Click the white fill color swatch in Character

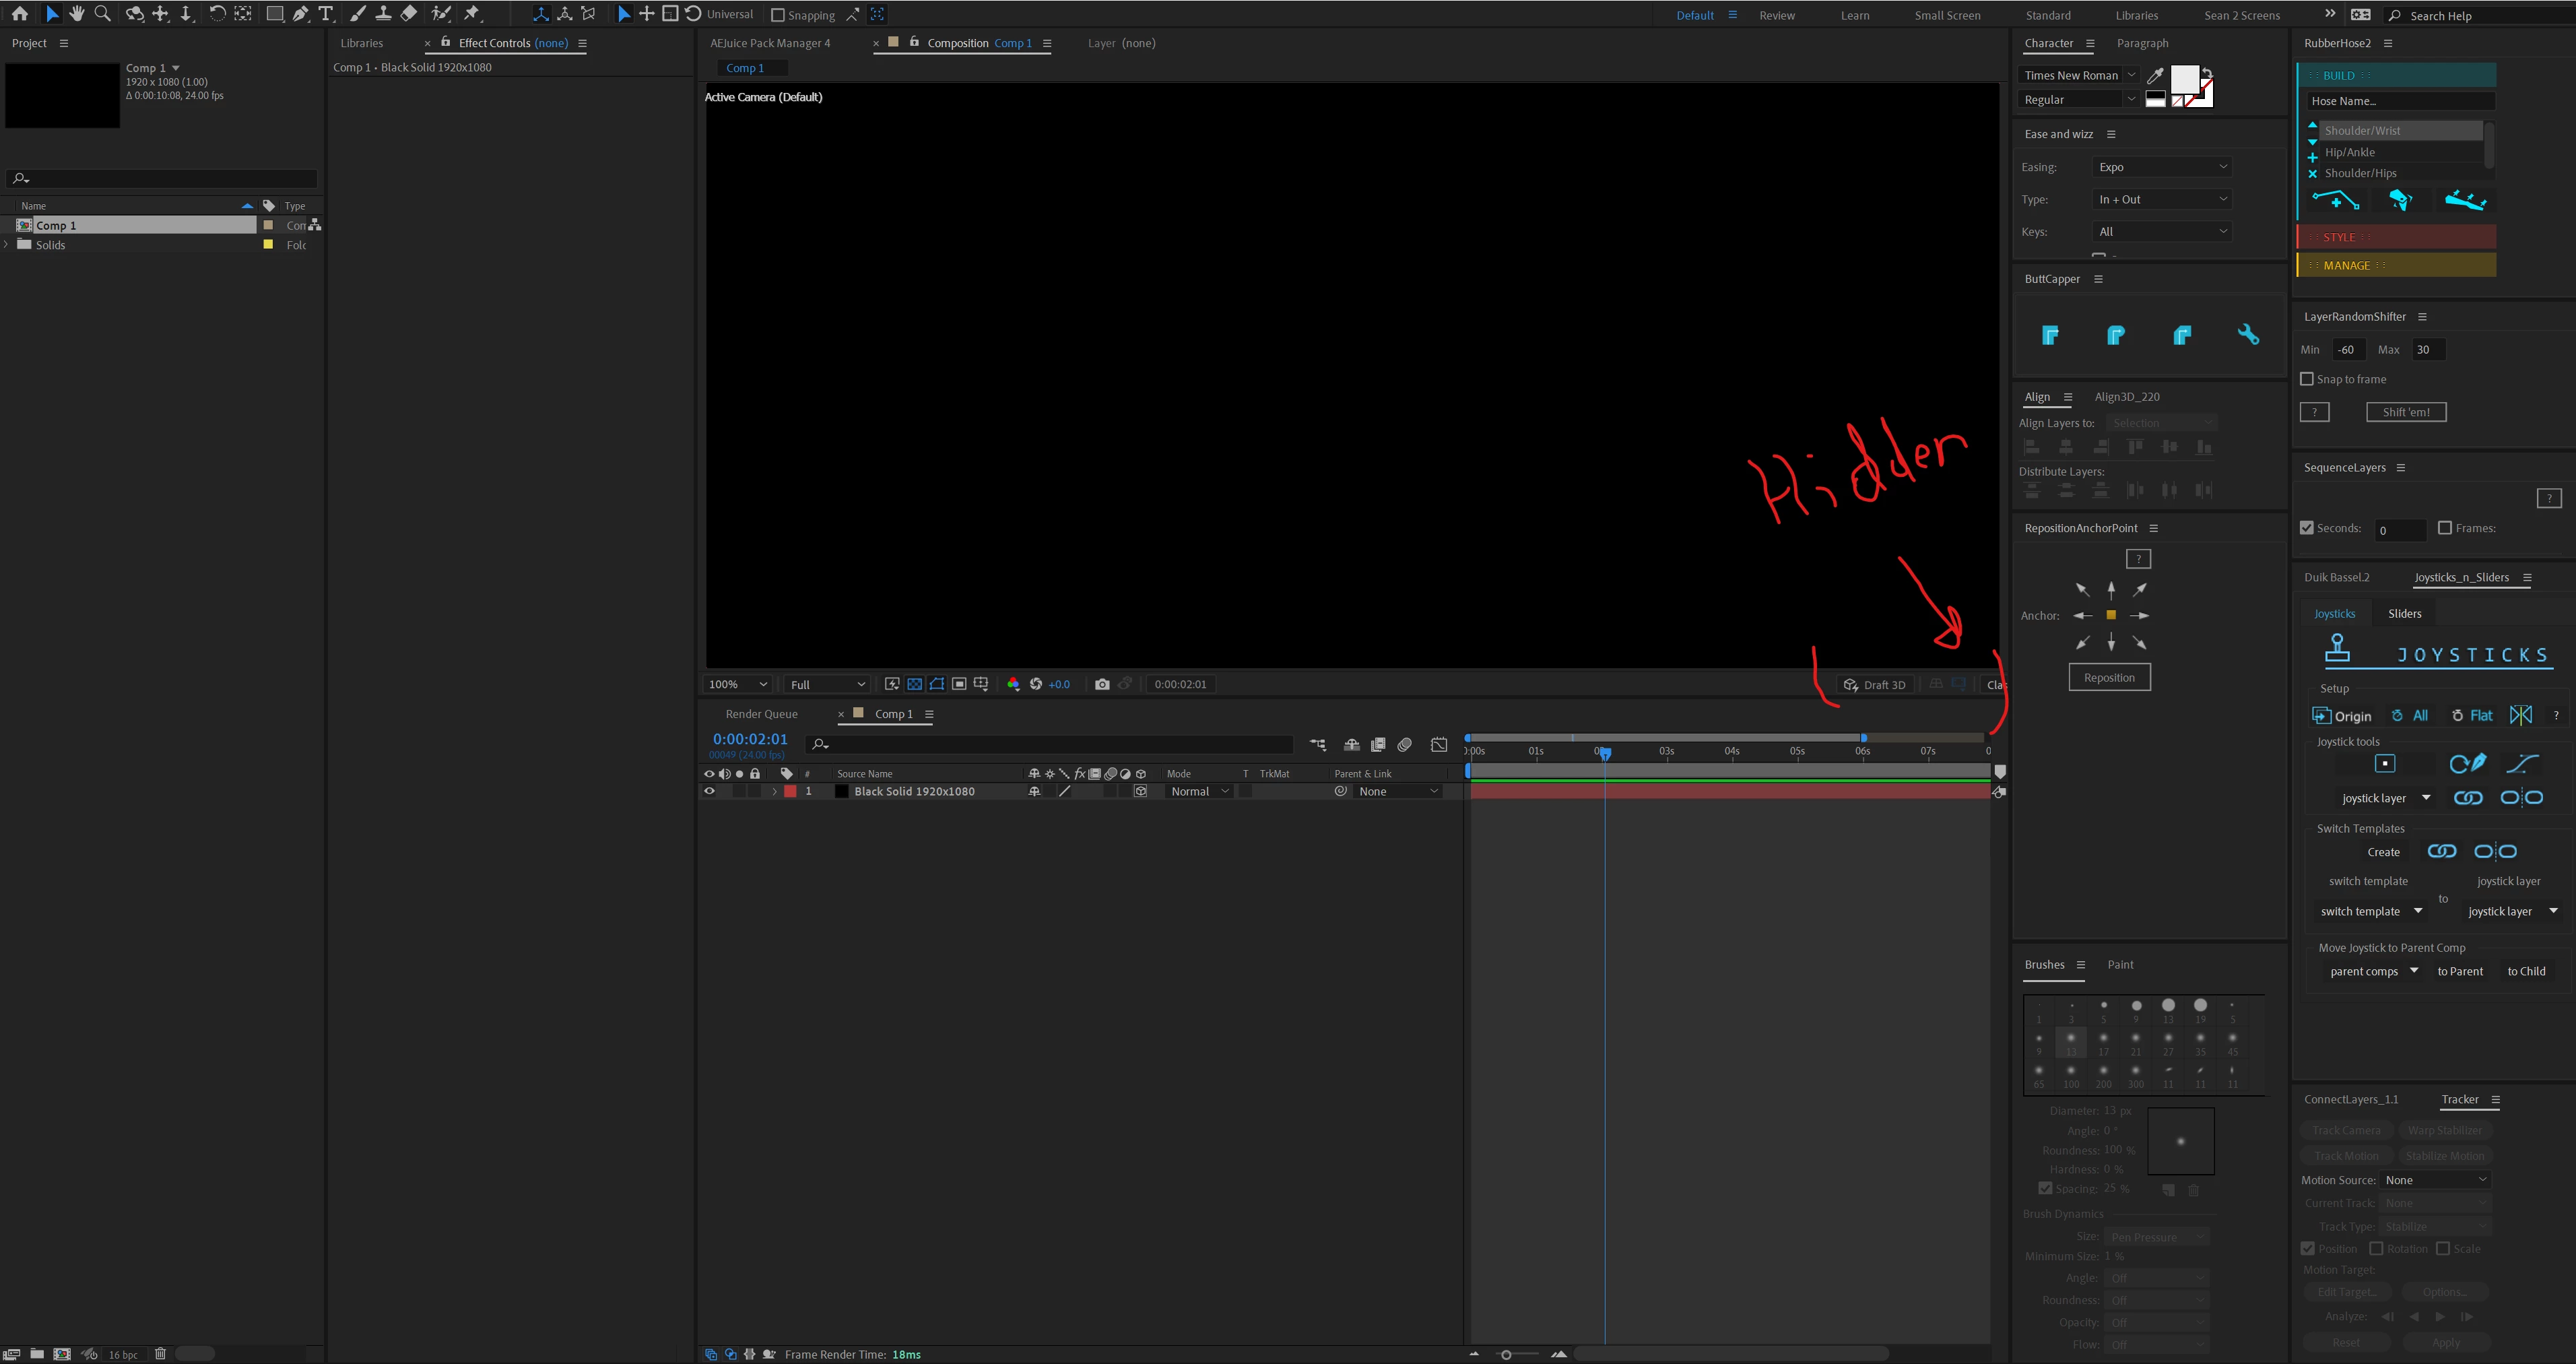2184,79
